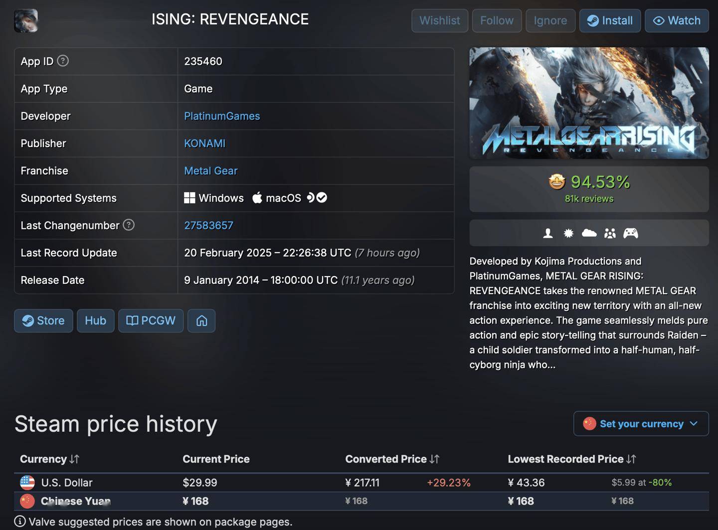This screenshot has height=530, width=718.
Task: Click the game description paragraph
Action: pyautogui.click(x=589, y=313)
